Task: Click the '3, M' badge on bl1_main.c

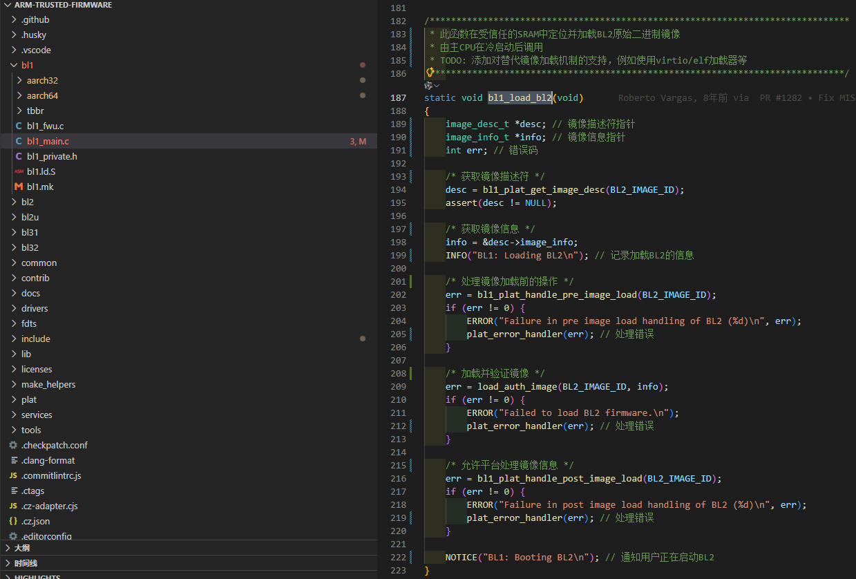Action: pyautogui.click(x=358, y=142)
